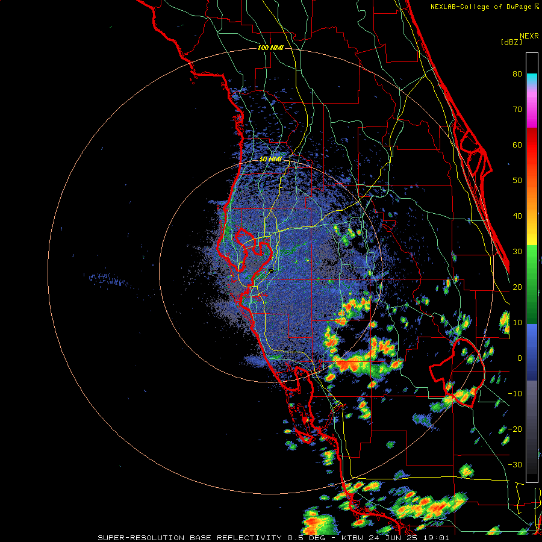Click the 0 value on the dBZ scale

520,358
